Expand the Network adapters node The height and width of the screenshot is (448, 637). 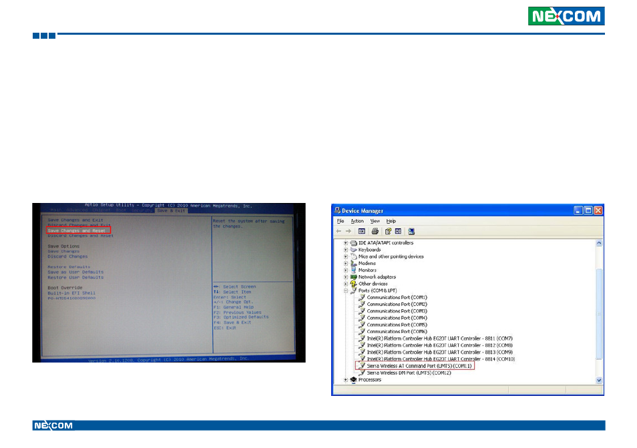pyautogui.click(x=346, y=277)
